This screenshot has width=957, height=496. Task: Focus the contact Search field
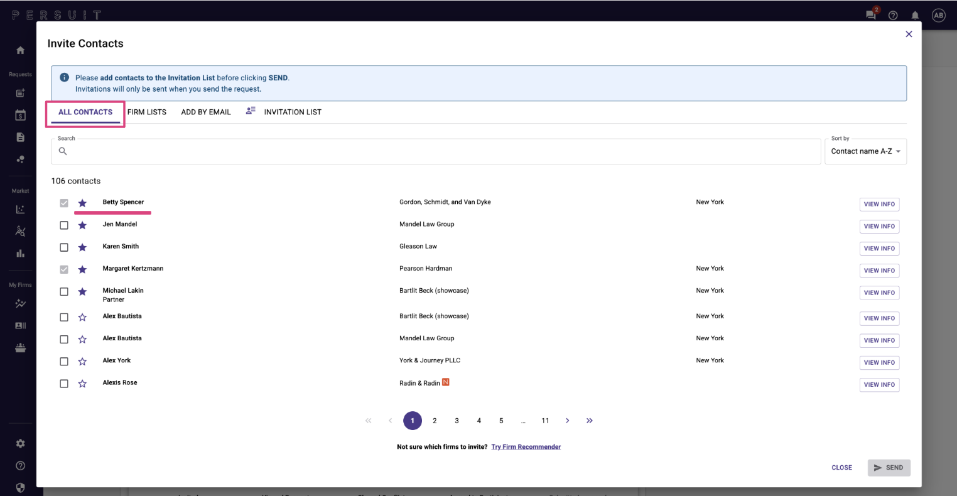(436, 151)
